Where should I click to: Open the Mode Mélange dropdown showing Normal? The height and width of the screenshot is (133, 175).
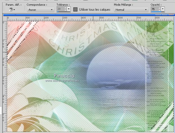pos(131,10)
